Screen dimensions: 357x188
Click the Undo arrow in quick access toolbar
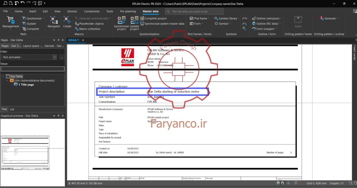23,3
